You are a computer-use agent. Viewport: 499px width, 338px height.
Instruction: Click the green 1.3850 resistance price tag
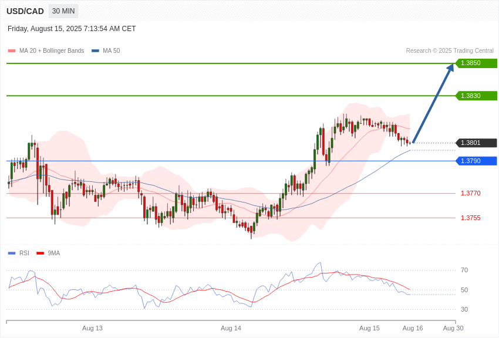pyautogui.click(x=477, y=63)
